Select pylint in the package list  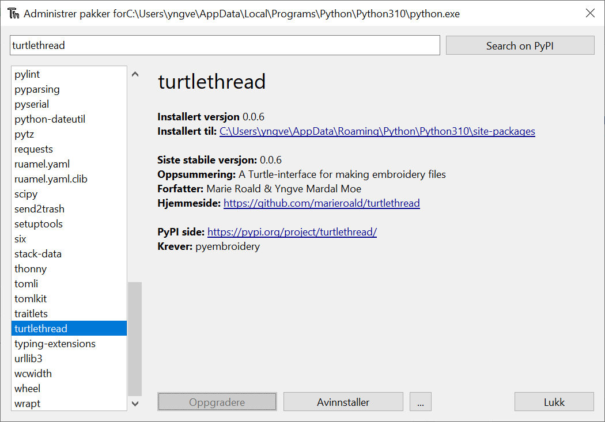(x=69, y=74)
